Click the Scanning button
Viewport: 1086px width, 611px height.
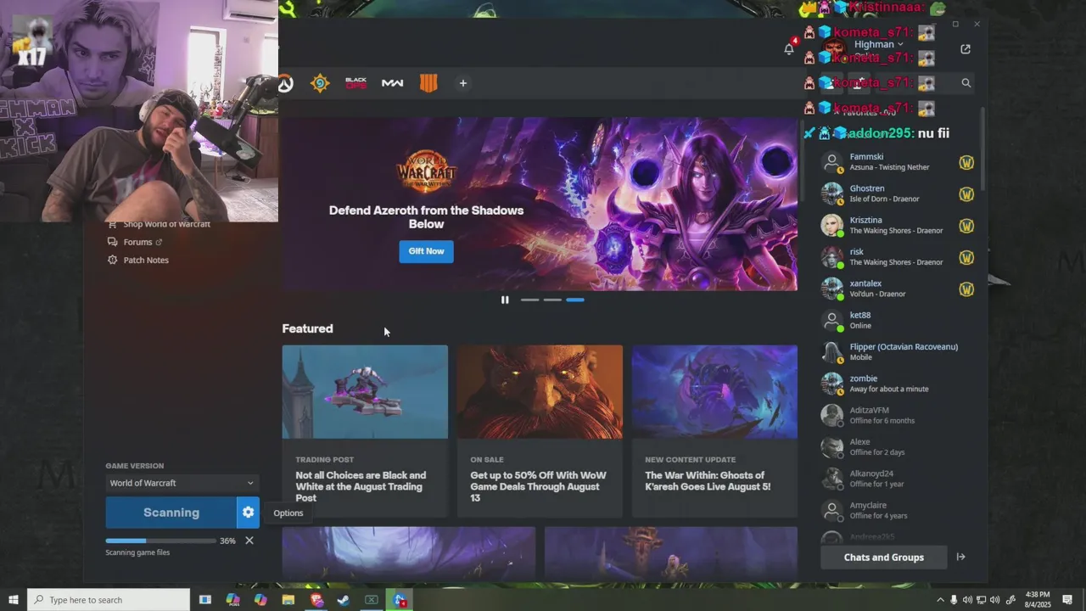171,513
